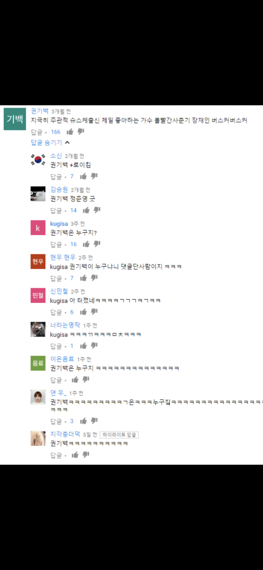Reply to kugisa's comment
Image resolution: width=263 pixels, height=570 pixels.
pos(56,244)
